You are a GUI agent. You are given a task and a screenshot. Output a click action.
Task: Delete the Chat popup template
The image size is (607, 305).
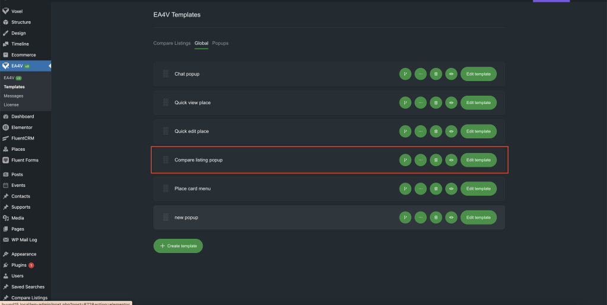[436, 74]
